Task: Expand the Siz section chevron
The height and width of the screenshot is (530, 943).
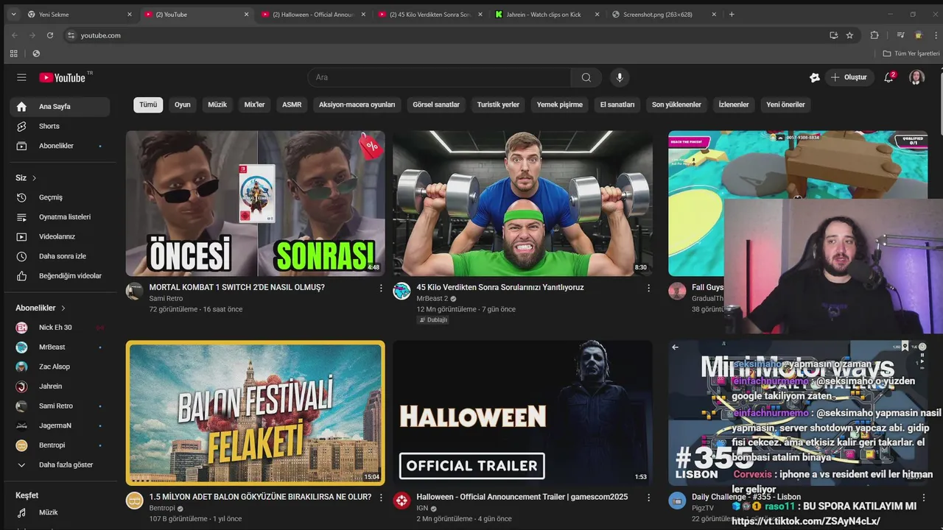Action: [x=34, y=178]
